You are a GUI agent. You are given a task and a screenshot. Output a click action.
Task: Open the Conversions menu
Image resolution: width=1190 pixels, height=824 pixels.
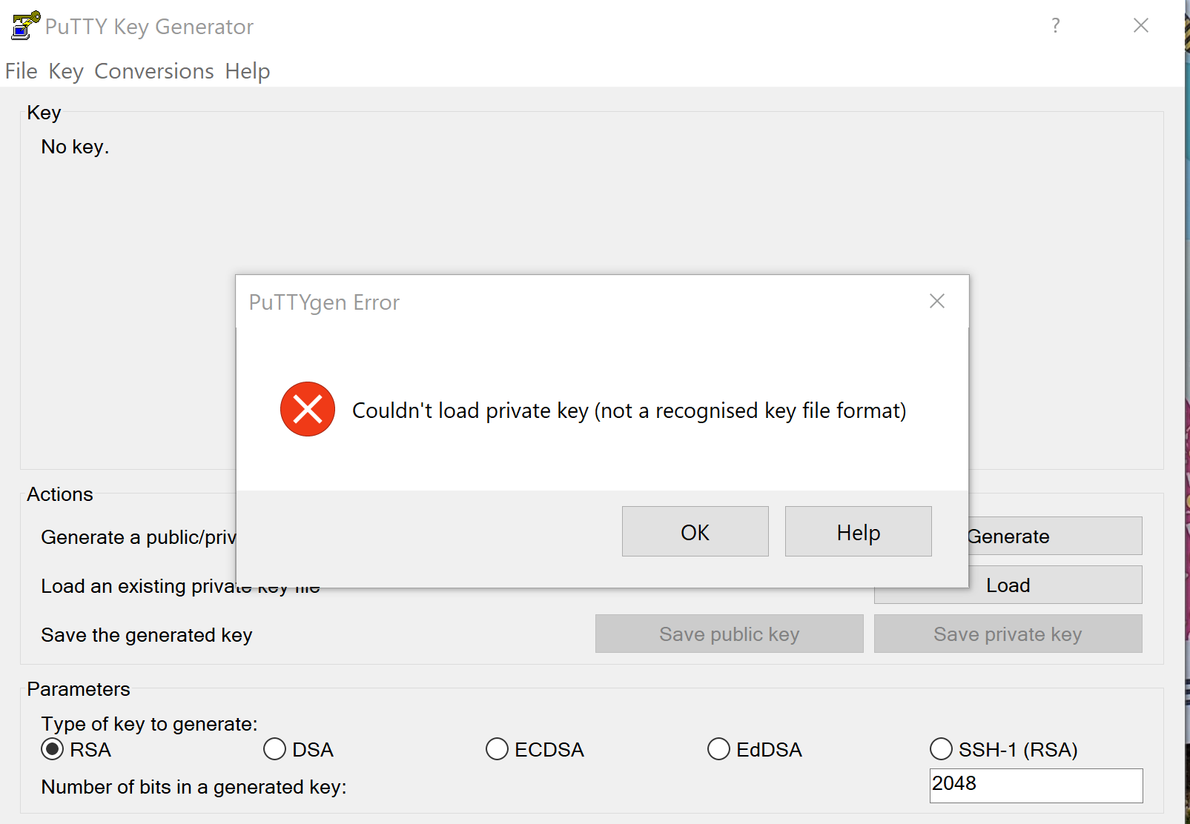coord(153,70)
